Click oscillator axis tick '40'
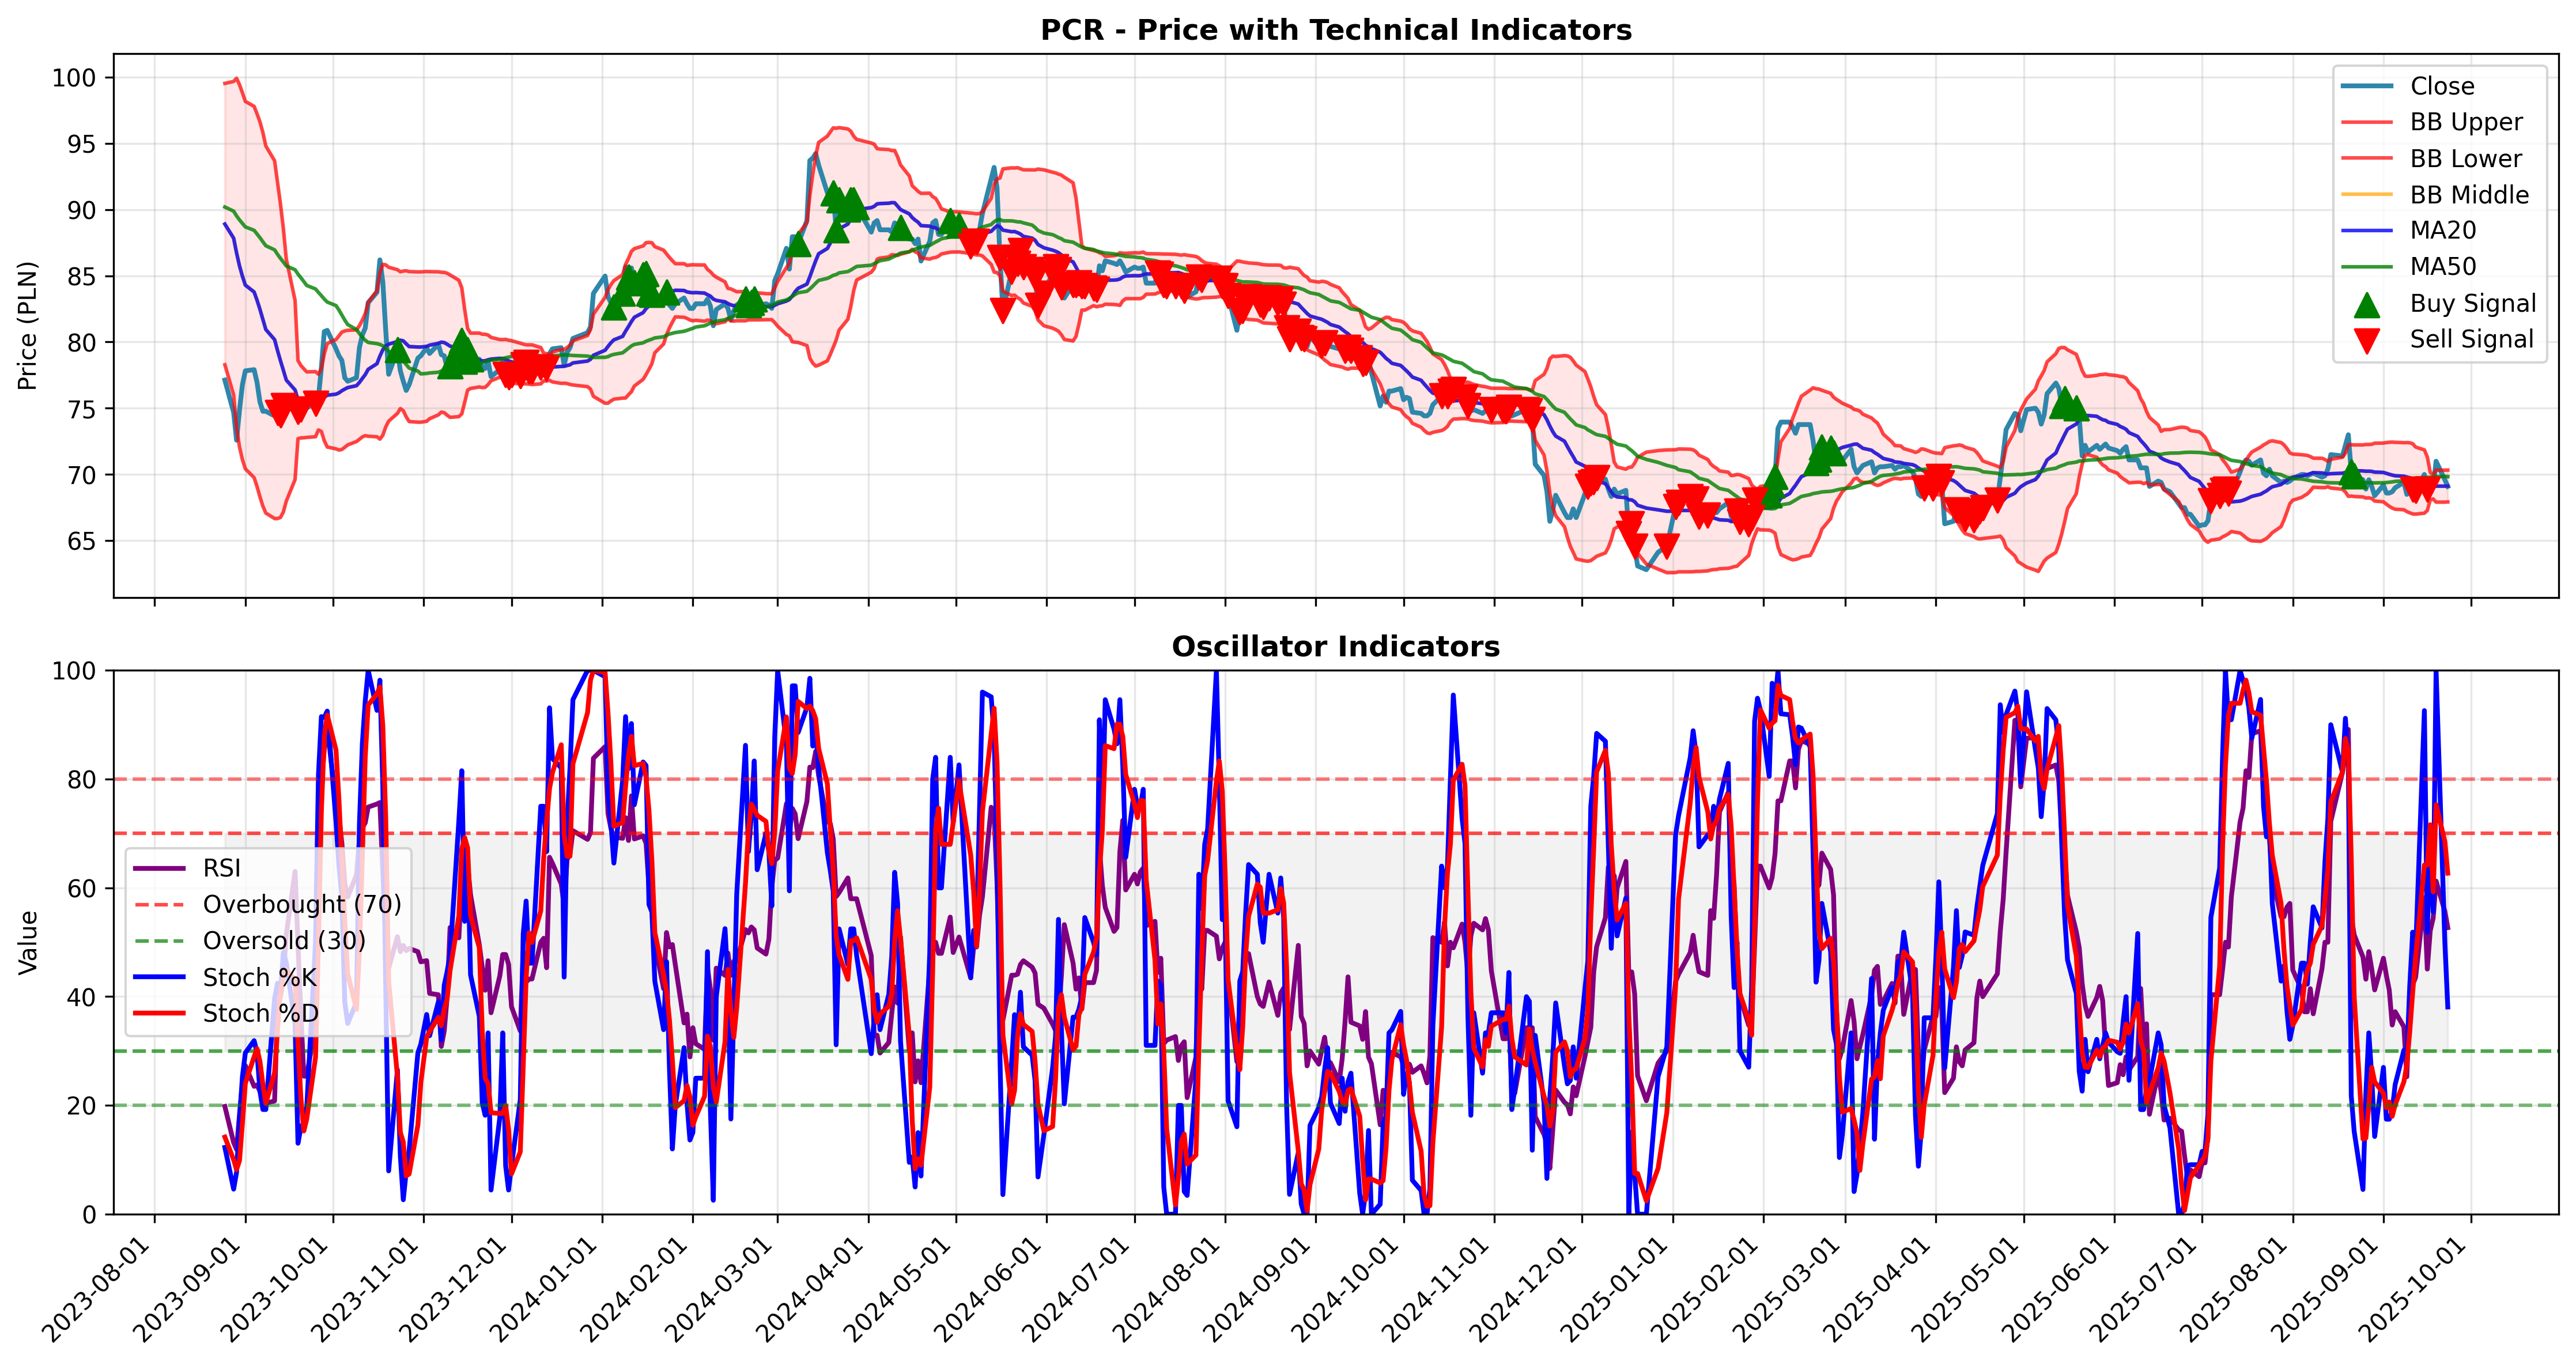Screen dimensions: 2576x1364 (81, 997)
